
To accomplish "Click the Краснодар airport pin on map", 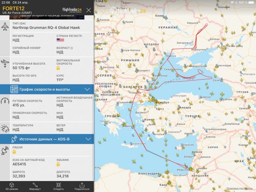I will point(217,66).
